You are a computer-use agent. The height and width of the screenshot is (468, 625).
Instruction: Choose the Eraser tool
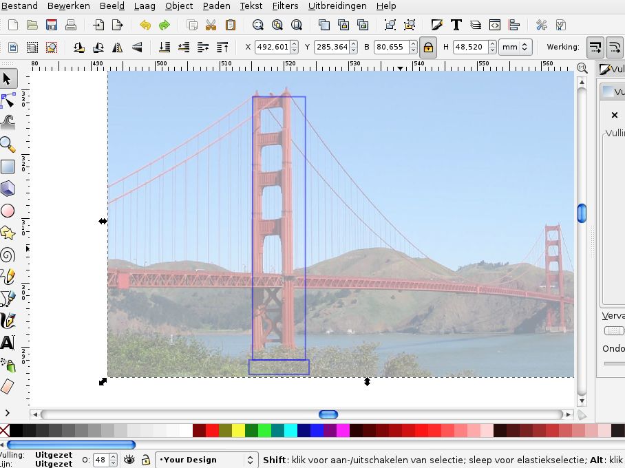(x=8, y=387)
